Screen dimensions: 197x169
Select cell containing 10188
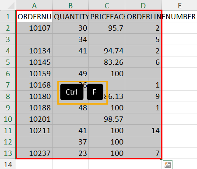(x=35, y=108)
